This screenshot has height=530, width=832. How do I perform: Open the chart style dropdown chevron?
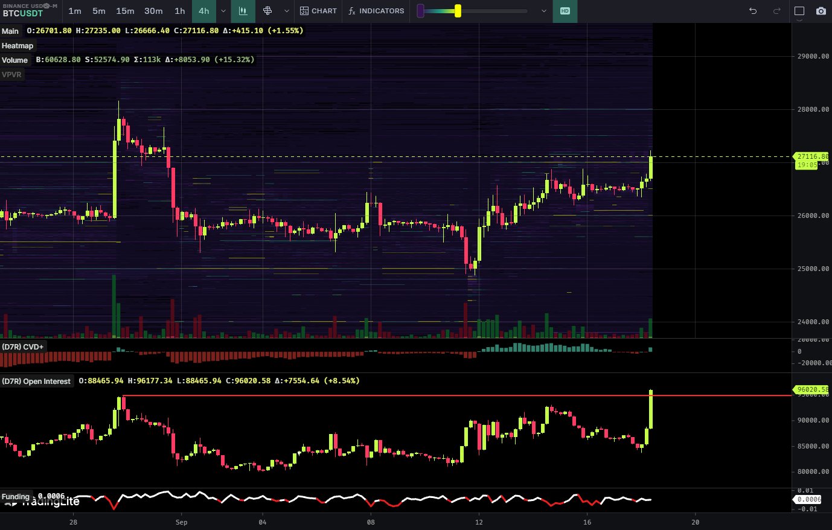(x=286, y=11)
